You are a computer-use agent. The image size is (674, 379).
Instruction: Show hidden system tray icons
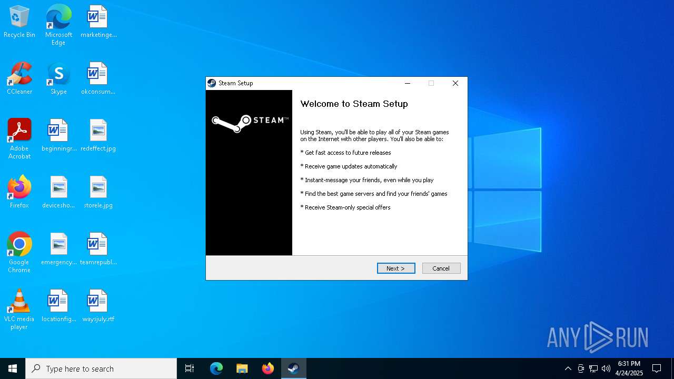click(568, 368)
